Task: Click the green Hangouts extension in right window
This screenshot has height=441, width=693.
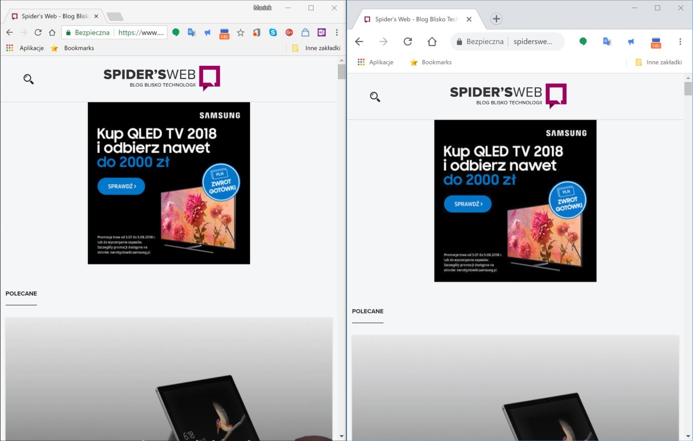Action: click(583, 42)
